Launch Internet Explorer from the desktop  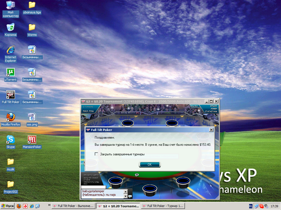[11, 54]
